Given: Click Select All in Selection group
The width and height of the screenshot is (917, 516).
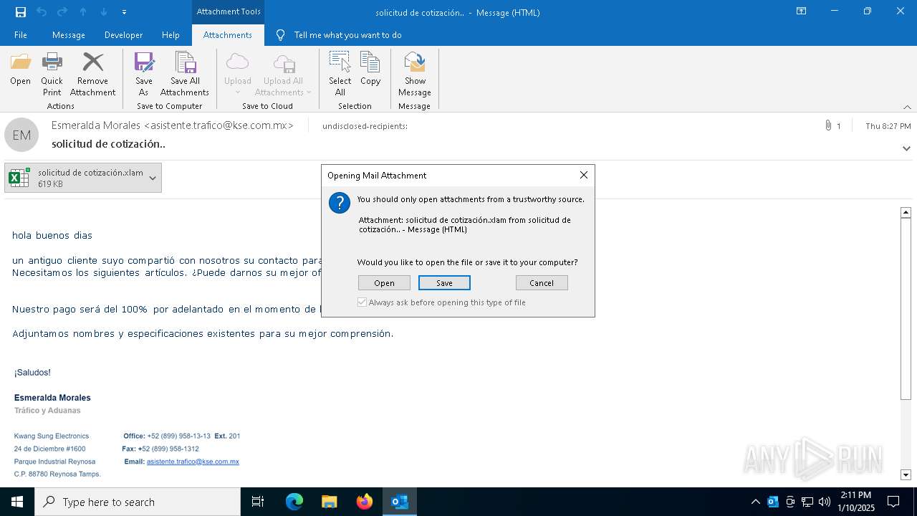Looking at the screenshot, I should tap(340, 73).
